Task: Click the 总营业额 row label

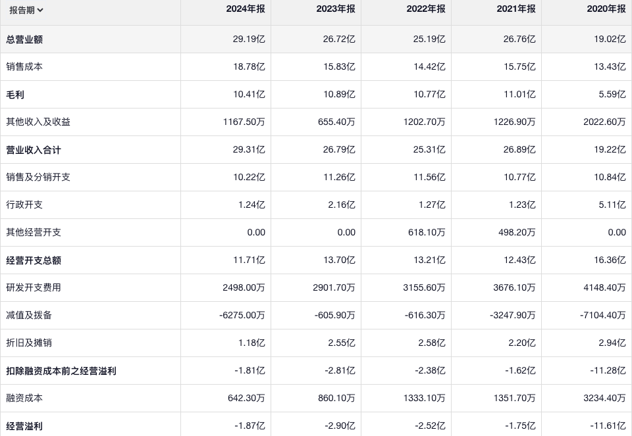Action: click(24, 39)
